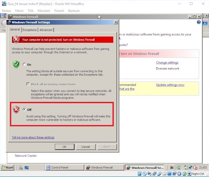
Task: Click the OK button
Action: point(65,147)
